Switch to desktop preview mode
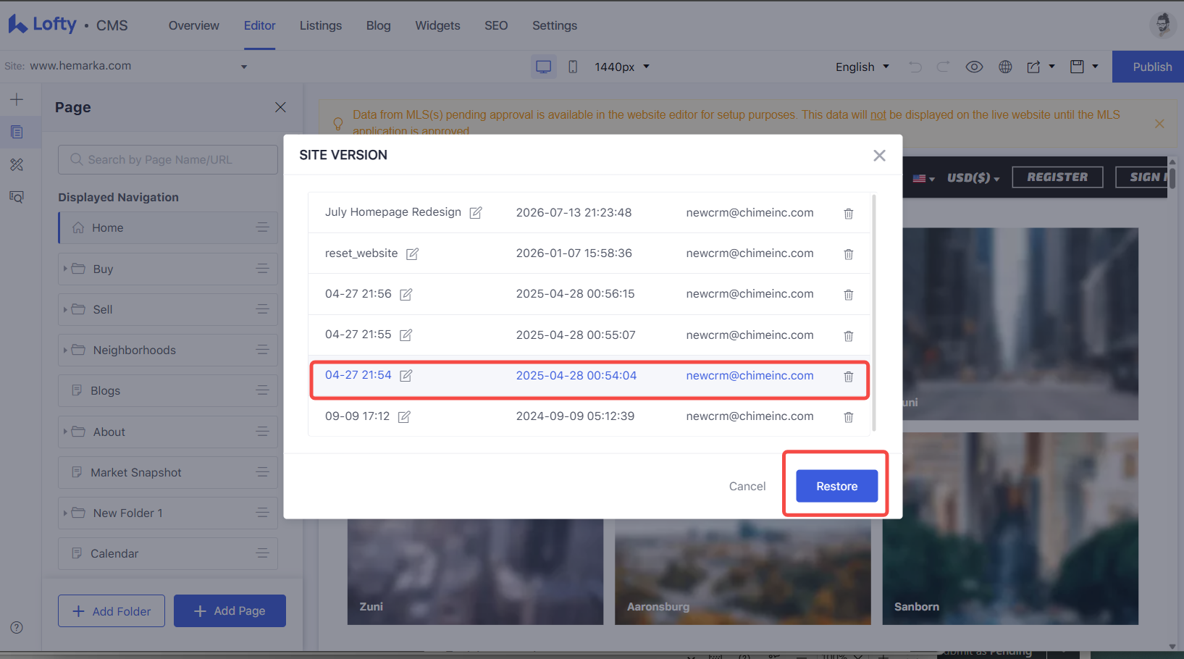The image size is (1184, 659). (544, 67)
